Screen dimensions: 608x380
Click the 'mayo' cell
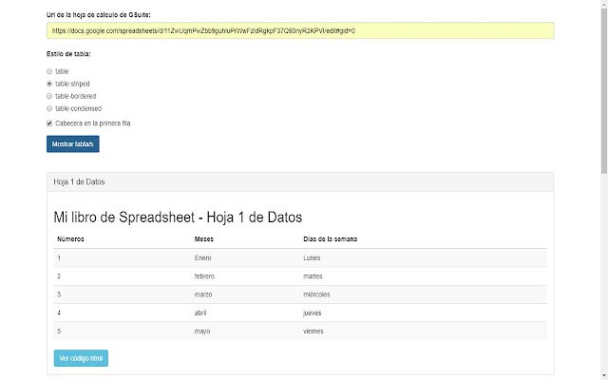pyautogui.click(x=202, y=332)
